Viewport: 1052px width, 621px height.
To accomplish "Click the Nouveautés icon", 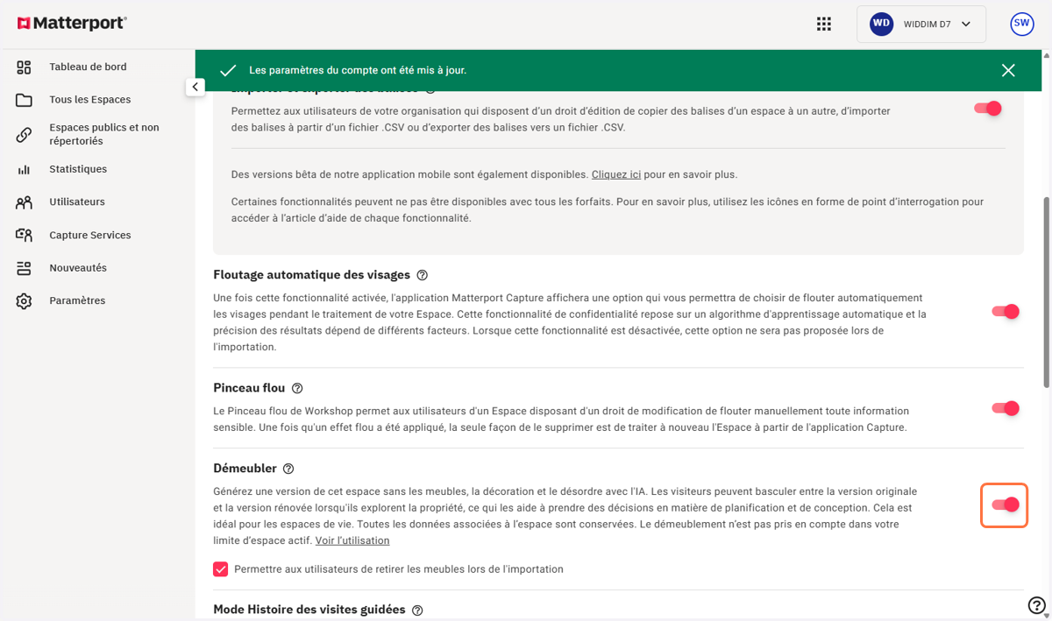I will pos(25,268).
